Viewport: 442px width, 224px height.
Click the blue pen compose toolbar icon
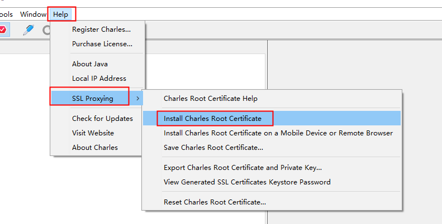(x=28, y=30)
